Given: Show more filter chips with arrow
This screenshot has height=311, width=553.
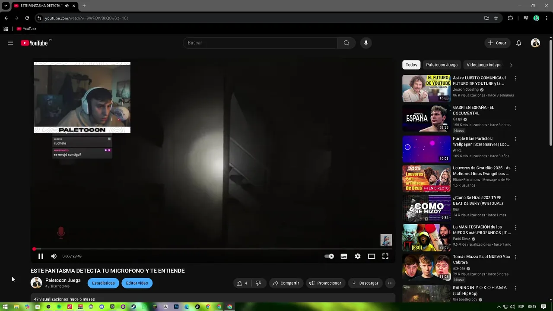Looking at the screenshot, I should [x=511, y=65].
